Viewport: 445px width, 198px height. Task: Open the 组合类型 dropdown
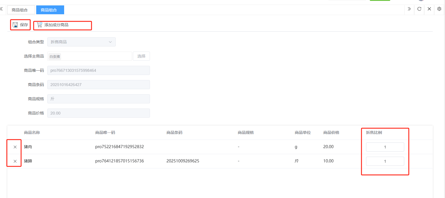[x=82, y=42]
